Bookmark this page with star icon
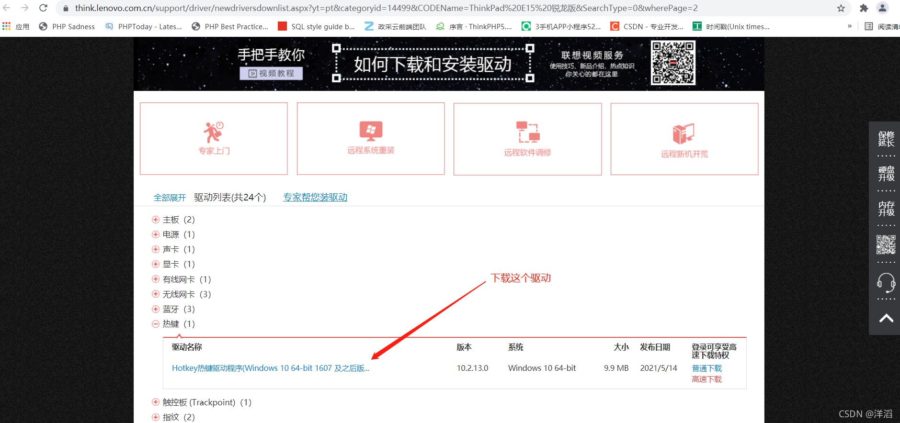This screenshot has height=423, width=900. 841,8
